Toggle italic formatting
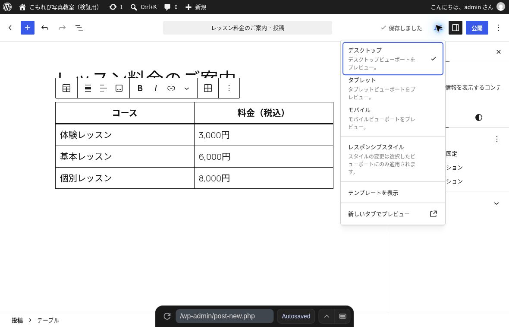Image resolution: width=509 pixels, height=327 pixels. pyautogui.click(x=155, y=88)
